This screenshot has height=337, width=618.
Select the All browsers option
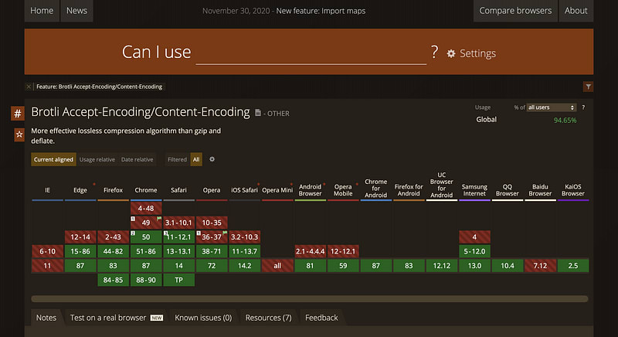[x=196, y=160]
